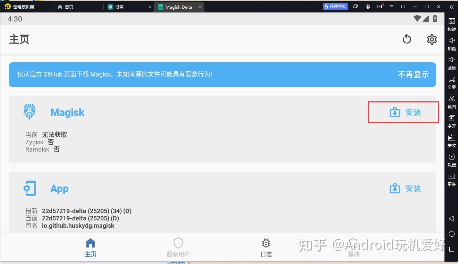Click the clock showing 4:30

(x=15, y=19)
